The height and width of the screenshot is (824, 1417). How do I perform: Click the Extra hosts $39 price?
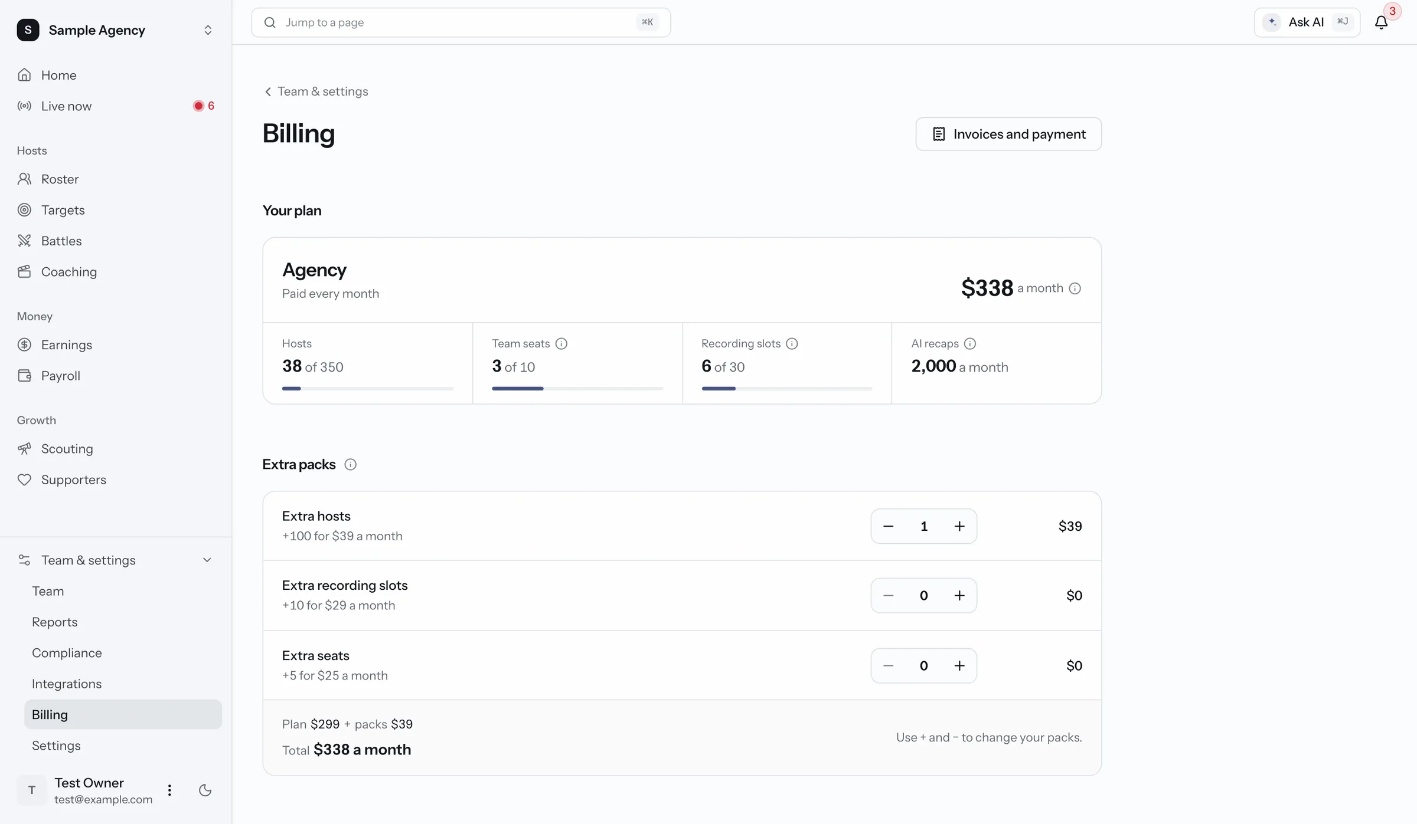pos(1070,526)
